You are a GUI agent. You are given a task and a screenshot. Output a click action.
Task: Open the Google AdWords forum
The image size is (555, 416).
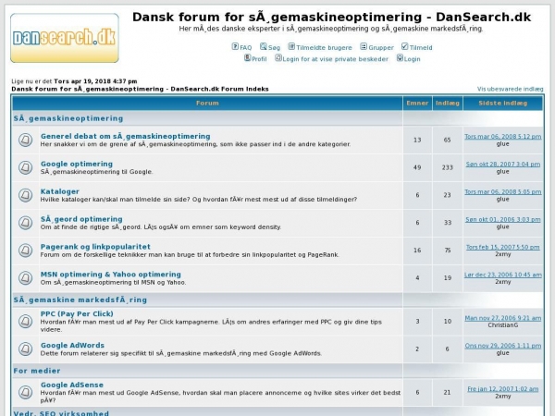point(72,345)
